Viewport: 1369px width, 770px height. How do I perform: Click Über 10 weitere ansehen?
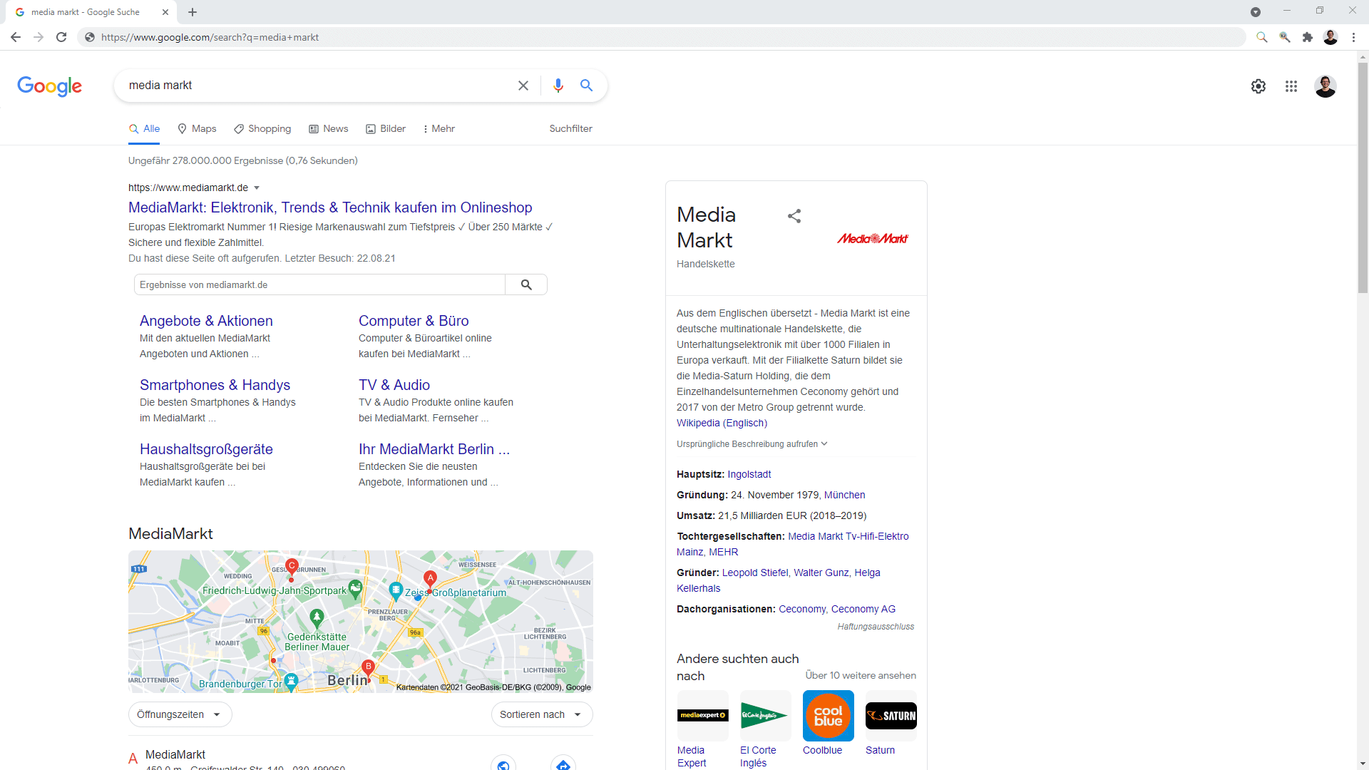(861, 675)
